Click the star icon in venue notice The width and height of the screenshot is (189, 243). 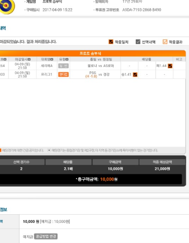49,150
